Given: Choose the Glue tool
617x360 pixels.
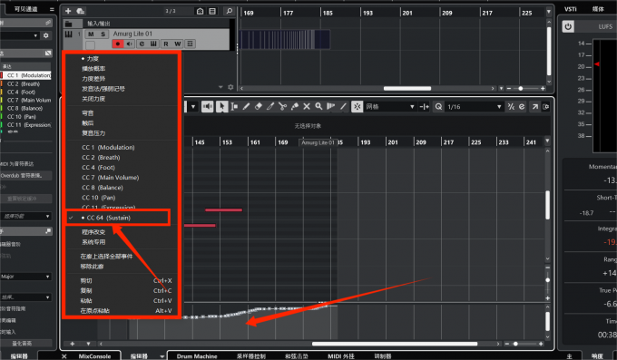Looking at the screenshot, I should point(294,106).
